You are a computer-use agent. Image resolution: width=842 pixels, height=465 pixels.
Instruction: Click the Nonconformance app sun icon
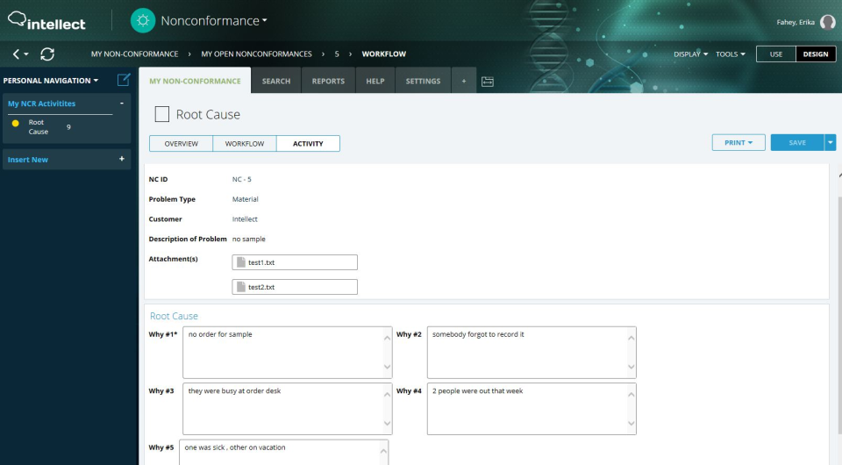tap(142, 21)
